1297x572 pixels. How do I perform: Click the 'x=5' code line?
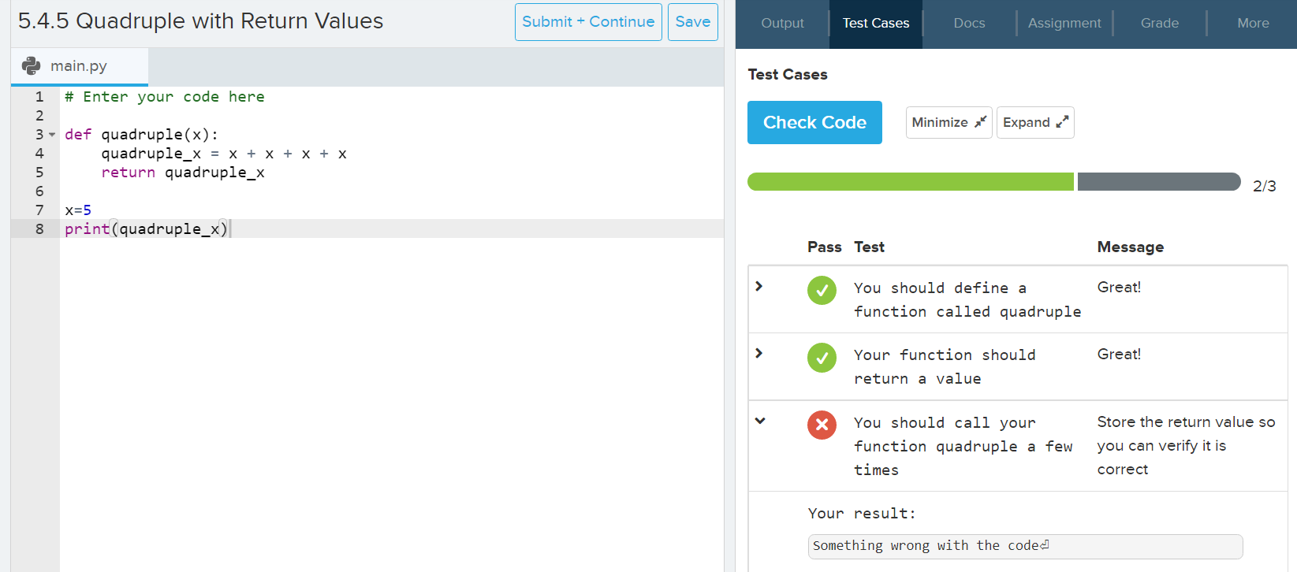(x=78, y=210)
